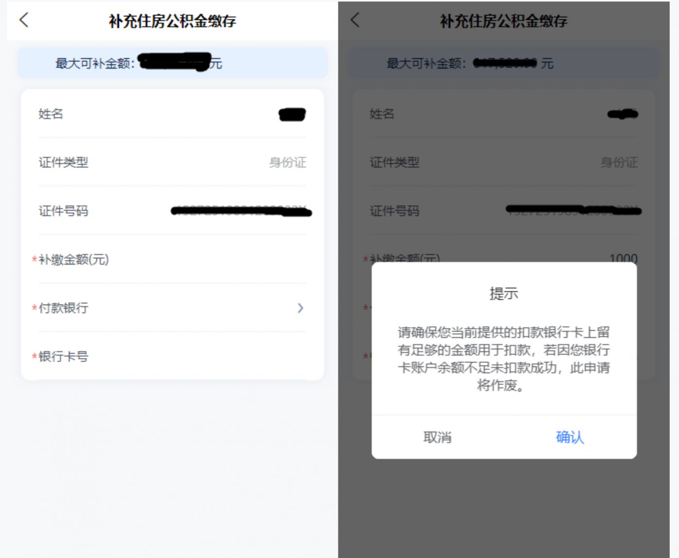Viewport: 679px width, 558px height.
Task: Tap the 身份证 value on the dimmed form
Action: [619, 162]
